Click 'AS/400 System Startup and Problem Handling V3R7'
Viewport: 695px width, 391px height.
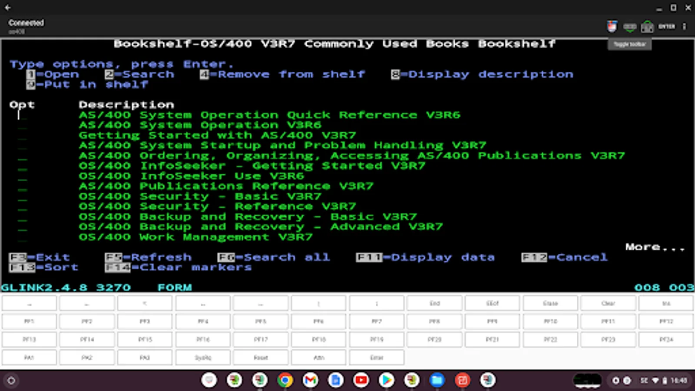tap(282, 146)
